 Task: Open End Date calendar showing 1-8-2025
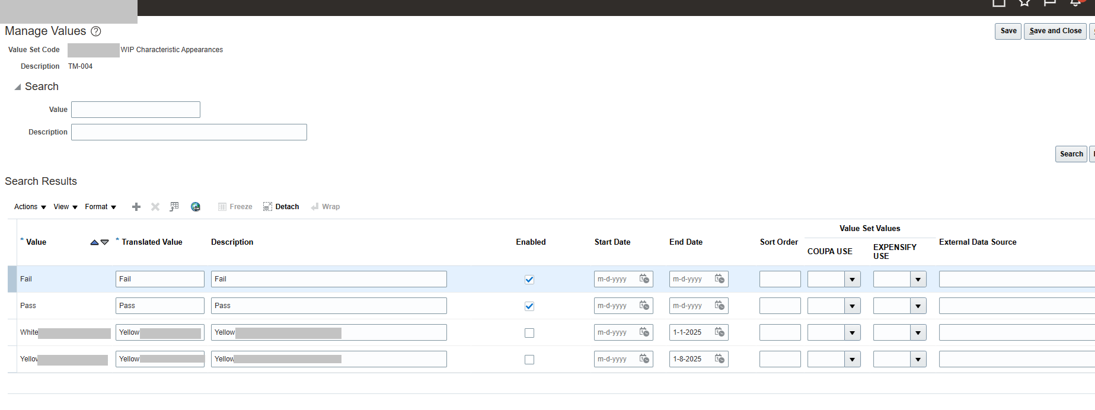click(x=720, y=359)
